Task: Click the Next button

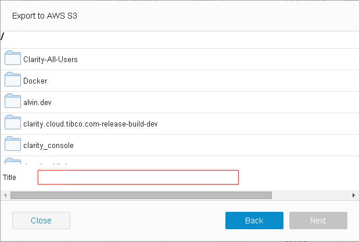Action: [318, 221]
